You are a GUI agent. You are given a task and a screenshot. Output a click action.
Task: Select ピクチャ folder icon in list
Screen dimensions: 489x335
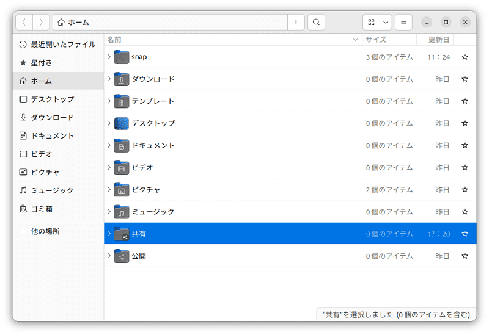(x=121, y=190)
